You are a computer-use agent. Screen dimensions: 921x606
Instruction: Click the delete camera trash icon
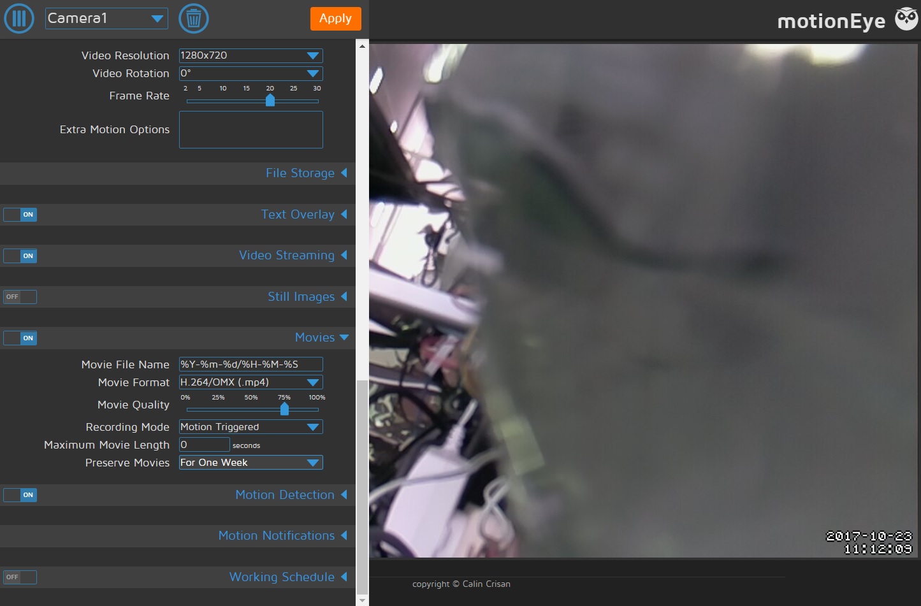coord(193,18)
